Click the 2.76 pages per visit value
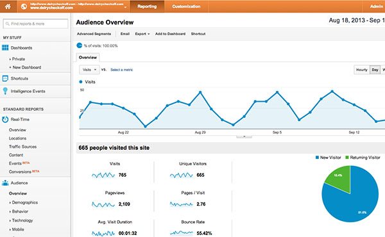385x237 pixels. click(201, 204)
